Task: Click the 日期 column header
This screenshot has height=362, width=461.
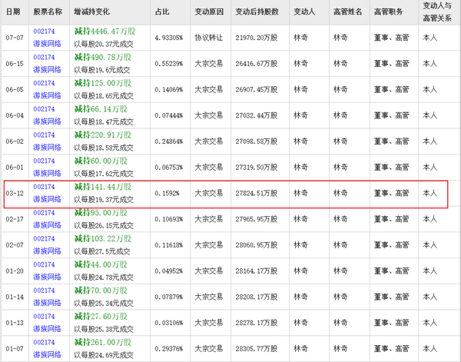Action: [x=14, y=12]
